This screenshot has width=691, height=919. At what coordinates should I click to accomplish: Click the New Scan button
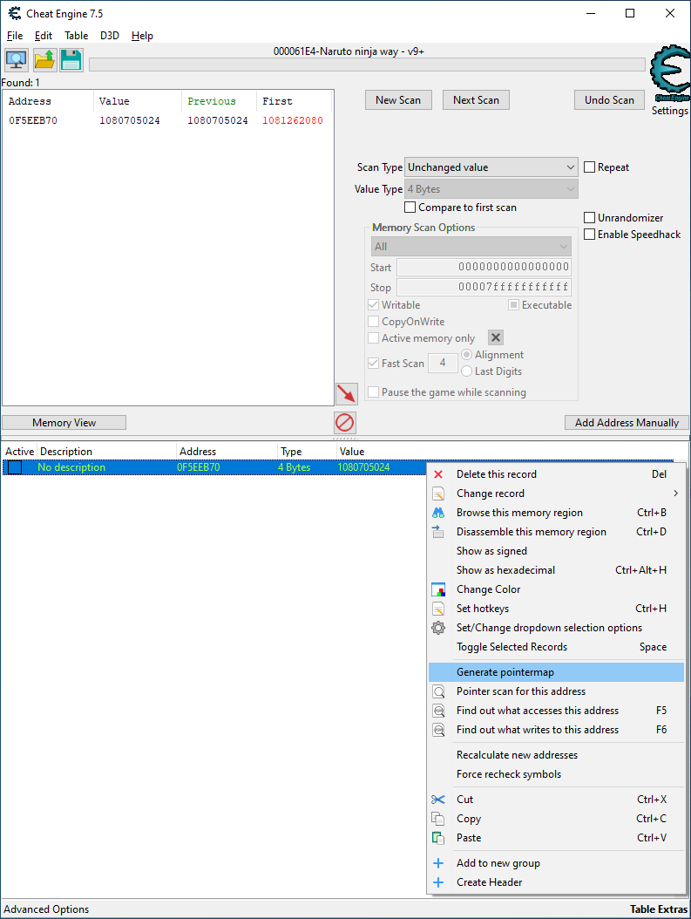coord(398,100)
